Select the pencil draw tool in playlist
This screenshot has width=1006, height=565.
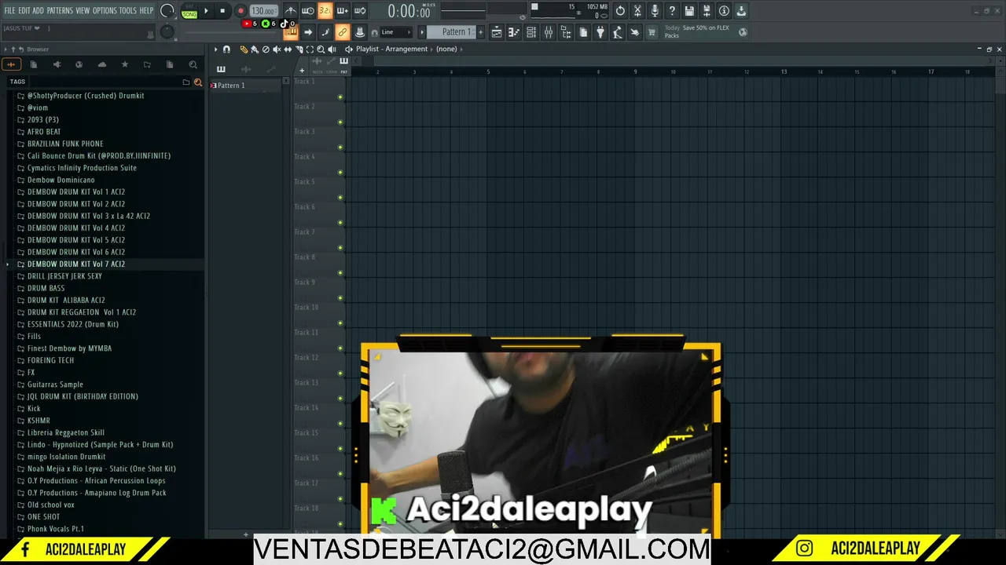pos(244,49)
